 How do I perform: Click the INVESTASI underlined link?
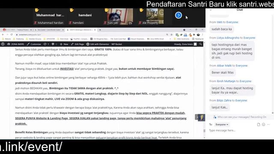pos(67,69)
